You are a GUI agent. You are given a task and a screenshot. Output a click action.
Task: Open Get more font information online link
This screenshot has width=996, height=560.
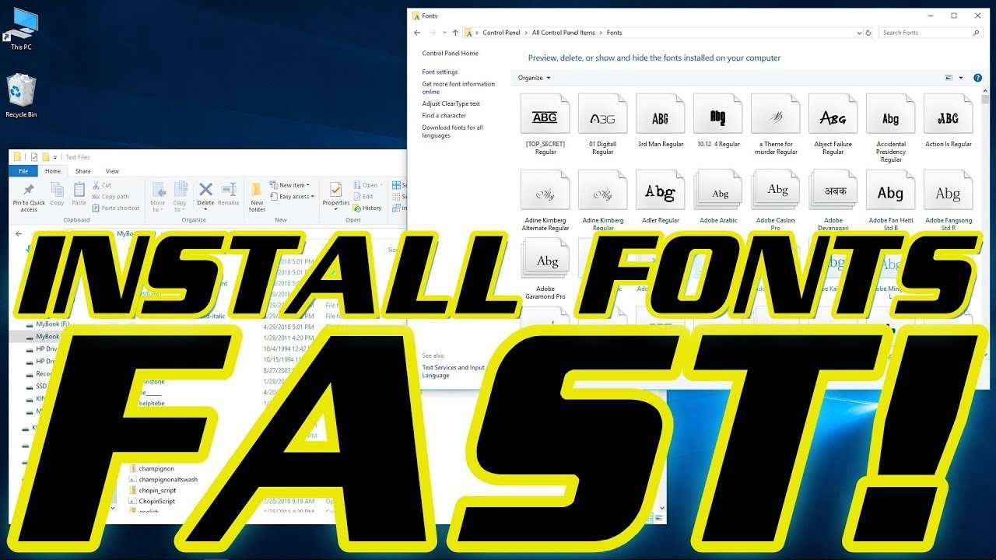(x=458, y=88)
